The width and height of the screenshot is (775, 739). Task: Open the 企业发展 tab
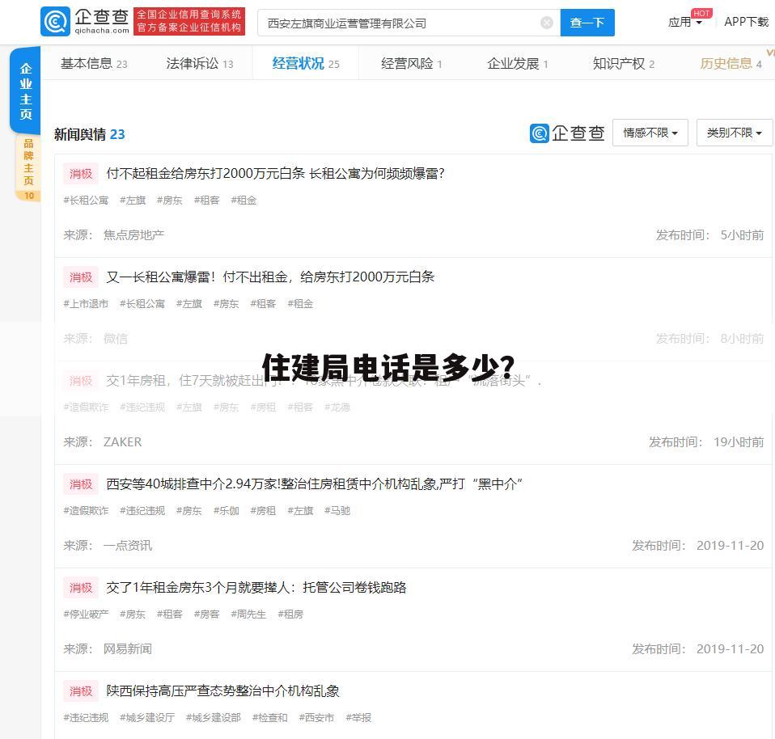point(518,63)
